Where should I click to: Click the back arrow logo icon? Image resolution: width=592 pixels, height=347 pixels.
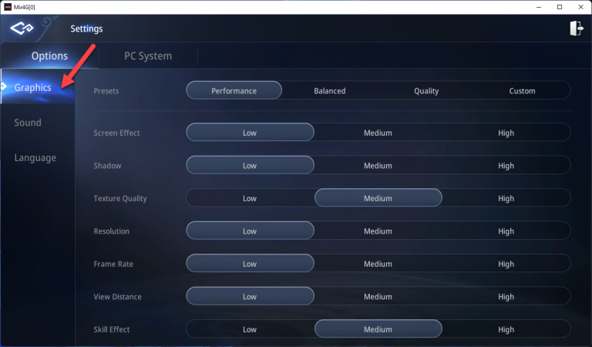tap(22, 29)
